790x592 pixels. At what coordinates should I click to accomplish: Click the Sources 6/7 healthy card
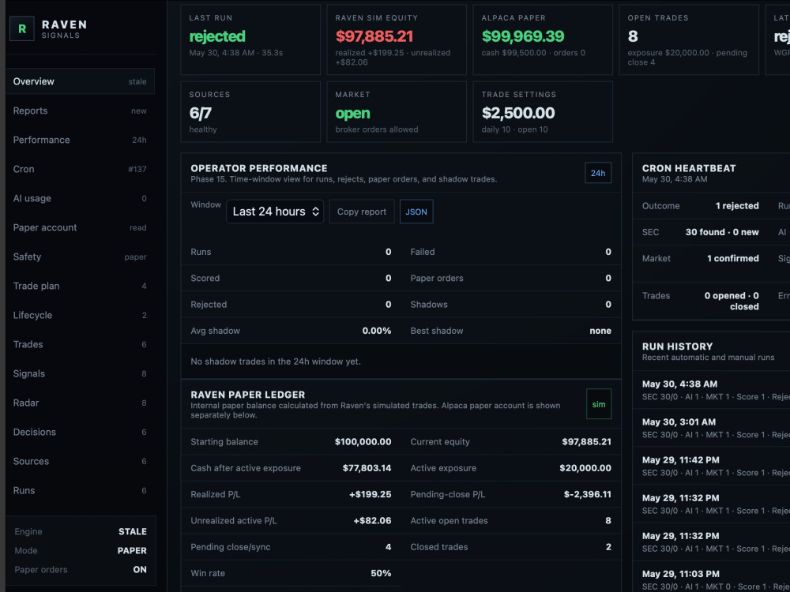250,112
